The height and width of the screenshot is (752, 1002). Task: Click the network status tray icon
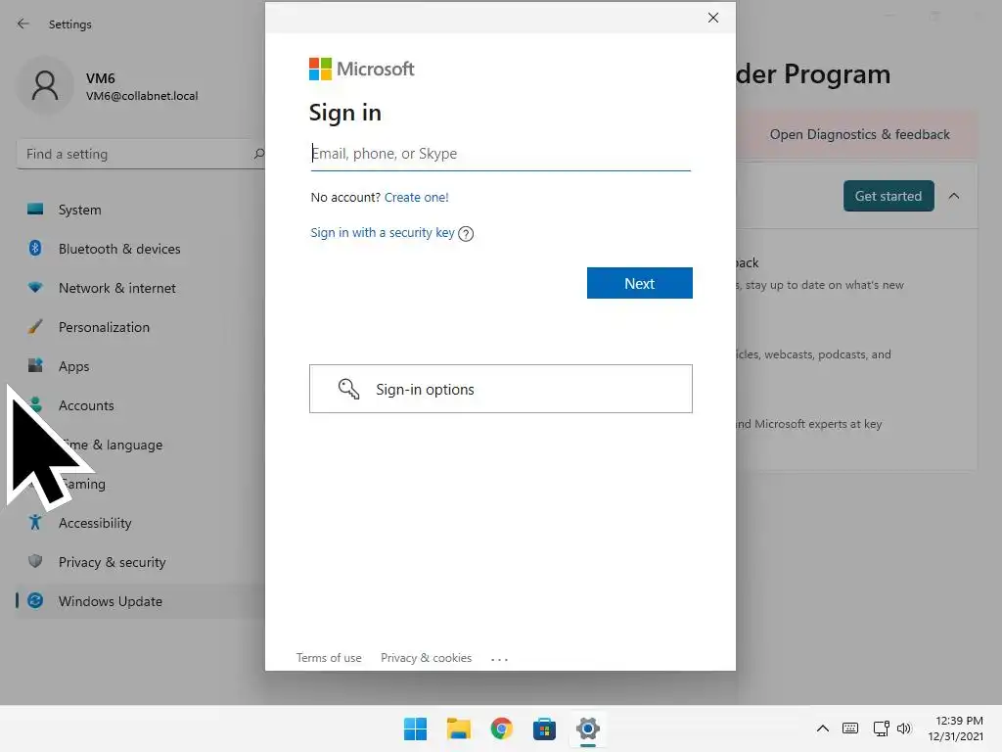[x=882, y=728]
